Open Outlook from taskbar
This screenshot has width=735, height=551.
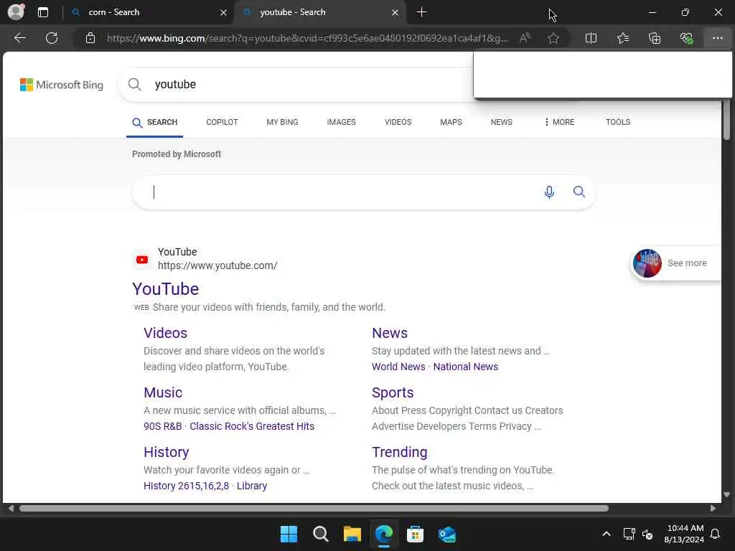tap(446, 534)
